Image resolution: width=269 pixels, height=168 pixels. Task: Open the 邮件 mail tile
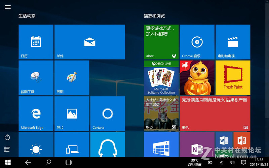tap(90, 42)
